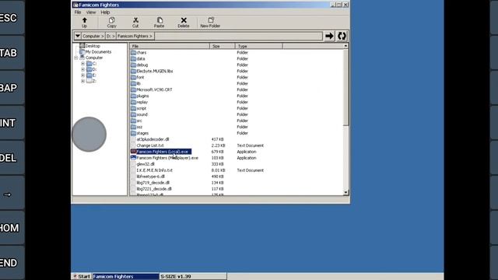
Task: Select My Documents in folder tree
Action: point(98,52)
